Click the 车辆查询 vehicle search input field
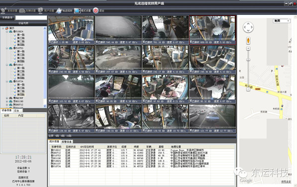The height and width of the screenshot is (187, 297). coord(31,18)
